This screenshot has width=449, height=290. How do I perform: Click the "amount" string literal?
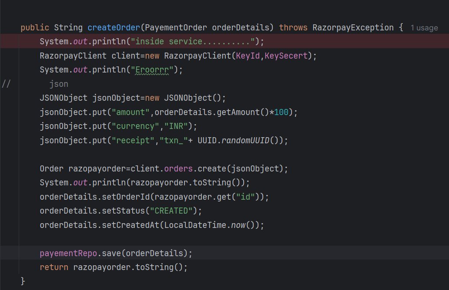(131, 112)
